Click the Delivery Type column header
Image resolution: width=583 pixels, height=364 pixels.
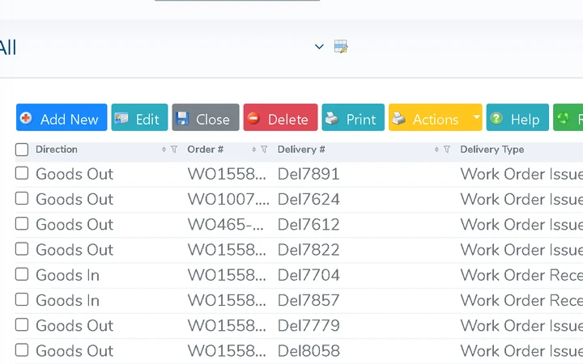pyautogui.click(x=492, y=150)
